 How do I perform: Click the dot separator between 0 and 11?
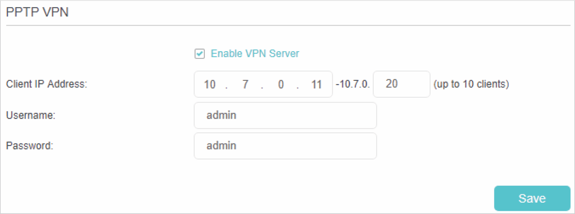point(298,86)
